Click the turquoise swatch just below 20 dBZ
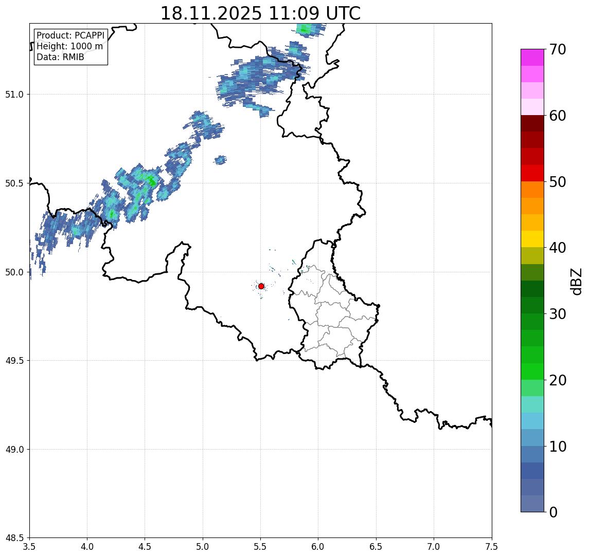 tap(532, 388)
